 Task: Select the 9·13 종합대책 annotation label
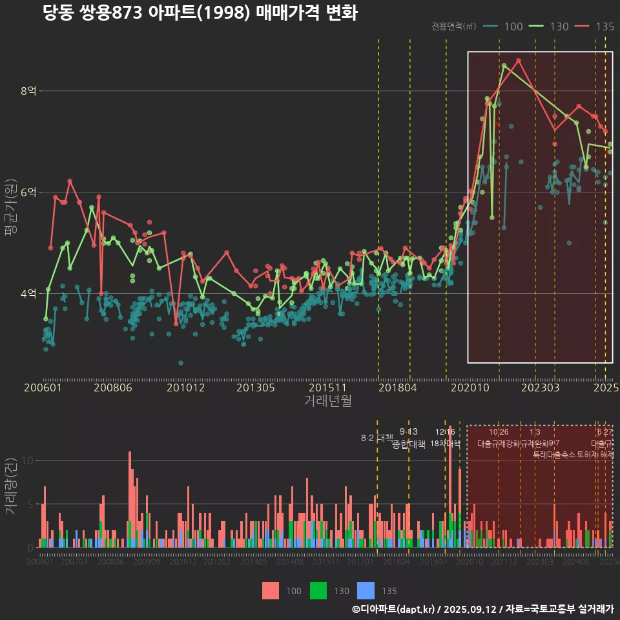[x=409, y=438]
